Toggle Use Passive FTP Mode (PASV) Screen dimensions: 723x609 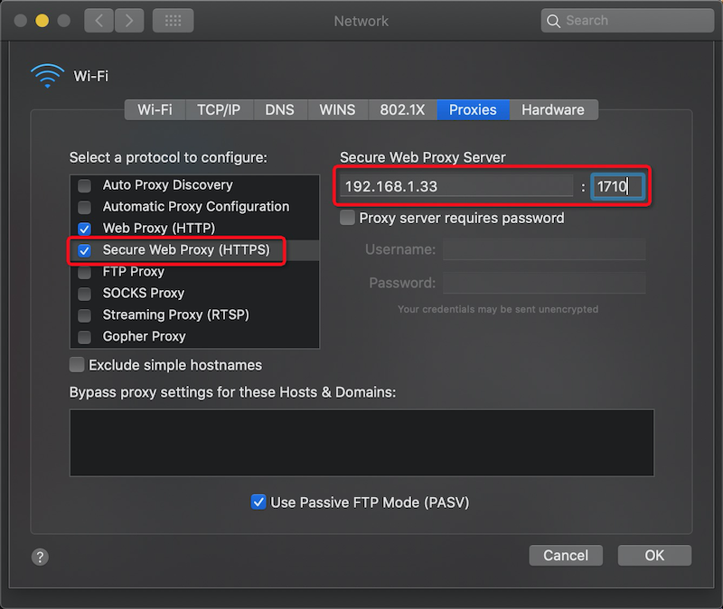pos(258,502)
